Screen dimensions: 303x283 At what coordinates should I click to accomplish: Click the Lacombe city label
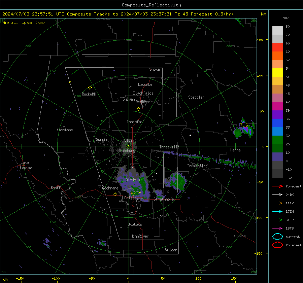[145, 84]
